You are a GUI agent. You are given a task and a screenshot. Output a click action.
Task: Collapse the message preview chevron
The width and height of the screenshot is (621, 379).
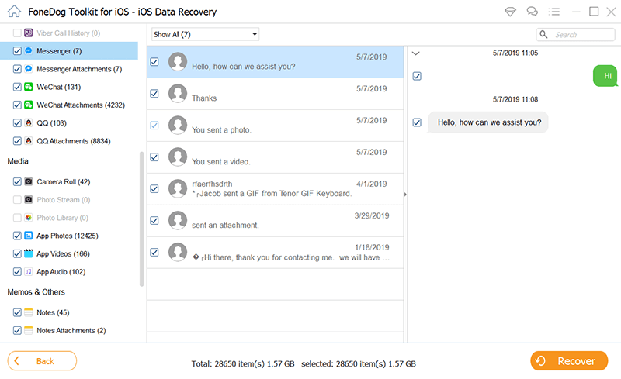point(415,53)
